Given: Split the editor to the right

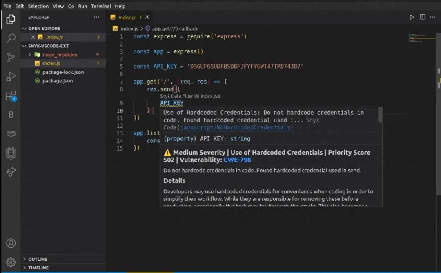Looking at the screenshot, I should [x=423, y=17].
